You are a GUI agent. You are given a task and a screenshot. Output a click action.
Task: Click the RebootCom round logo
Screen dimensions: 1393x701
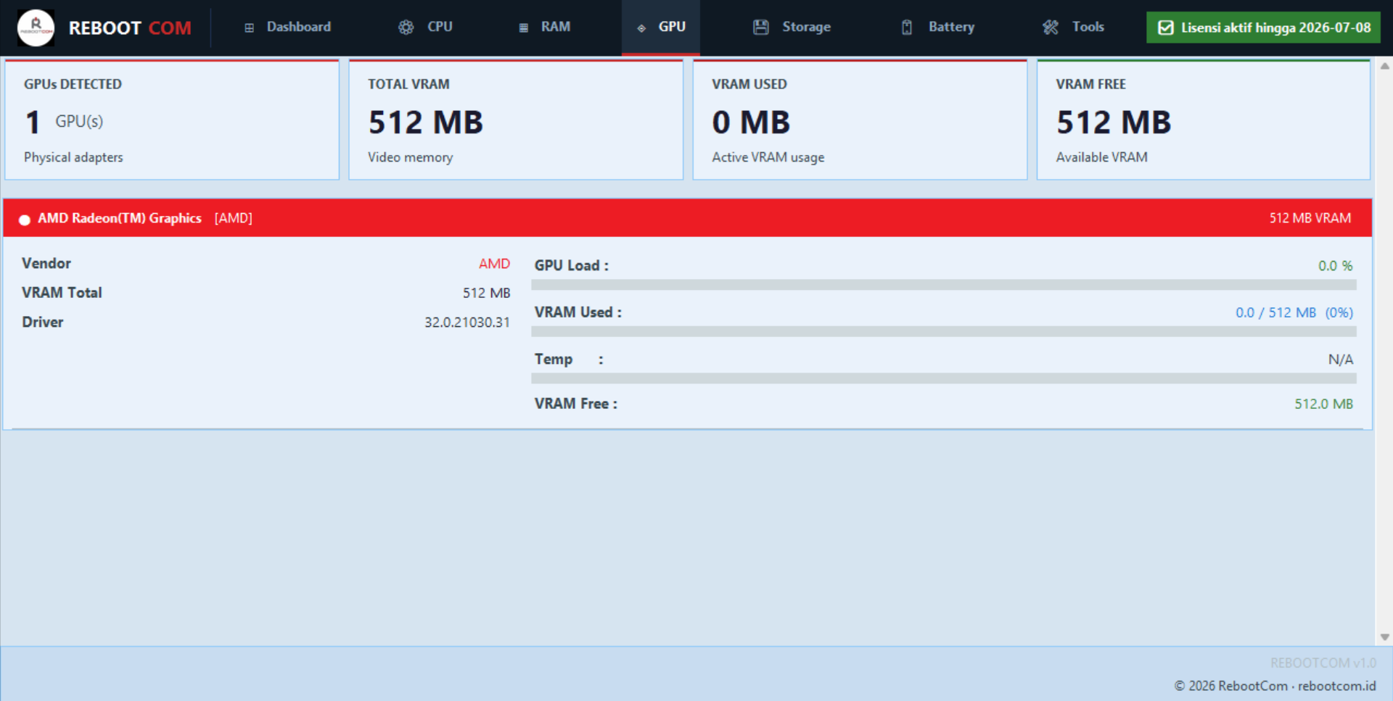[x=36, y=28]
